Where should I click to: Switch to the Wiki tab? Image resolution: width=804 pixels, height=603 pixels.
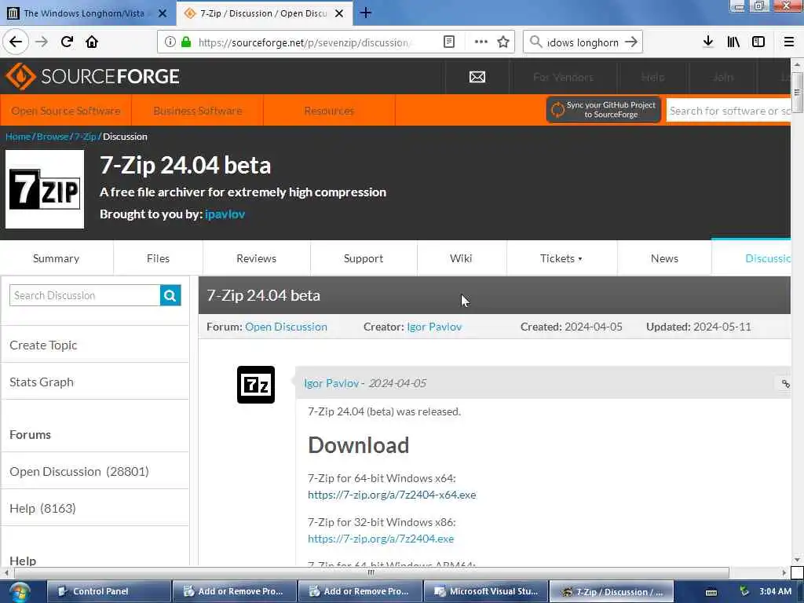point(461,258)
